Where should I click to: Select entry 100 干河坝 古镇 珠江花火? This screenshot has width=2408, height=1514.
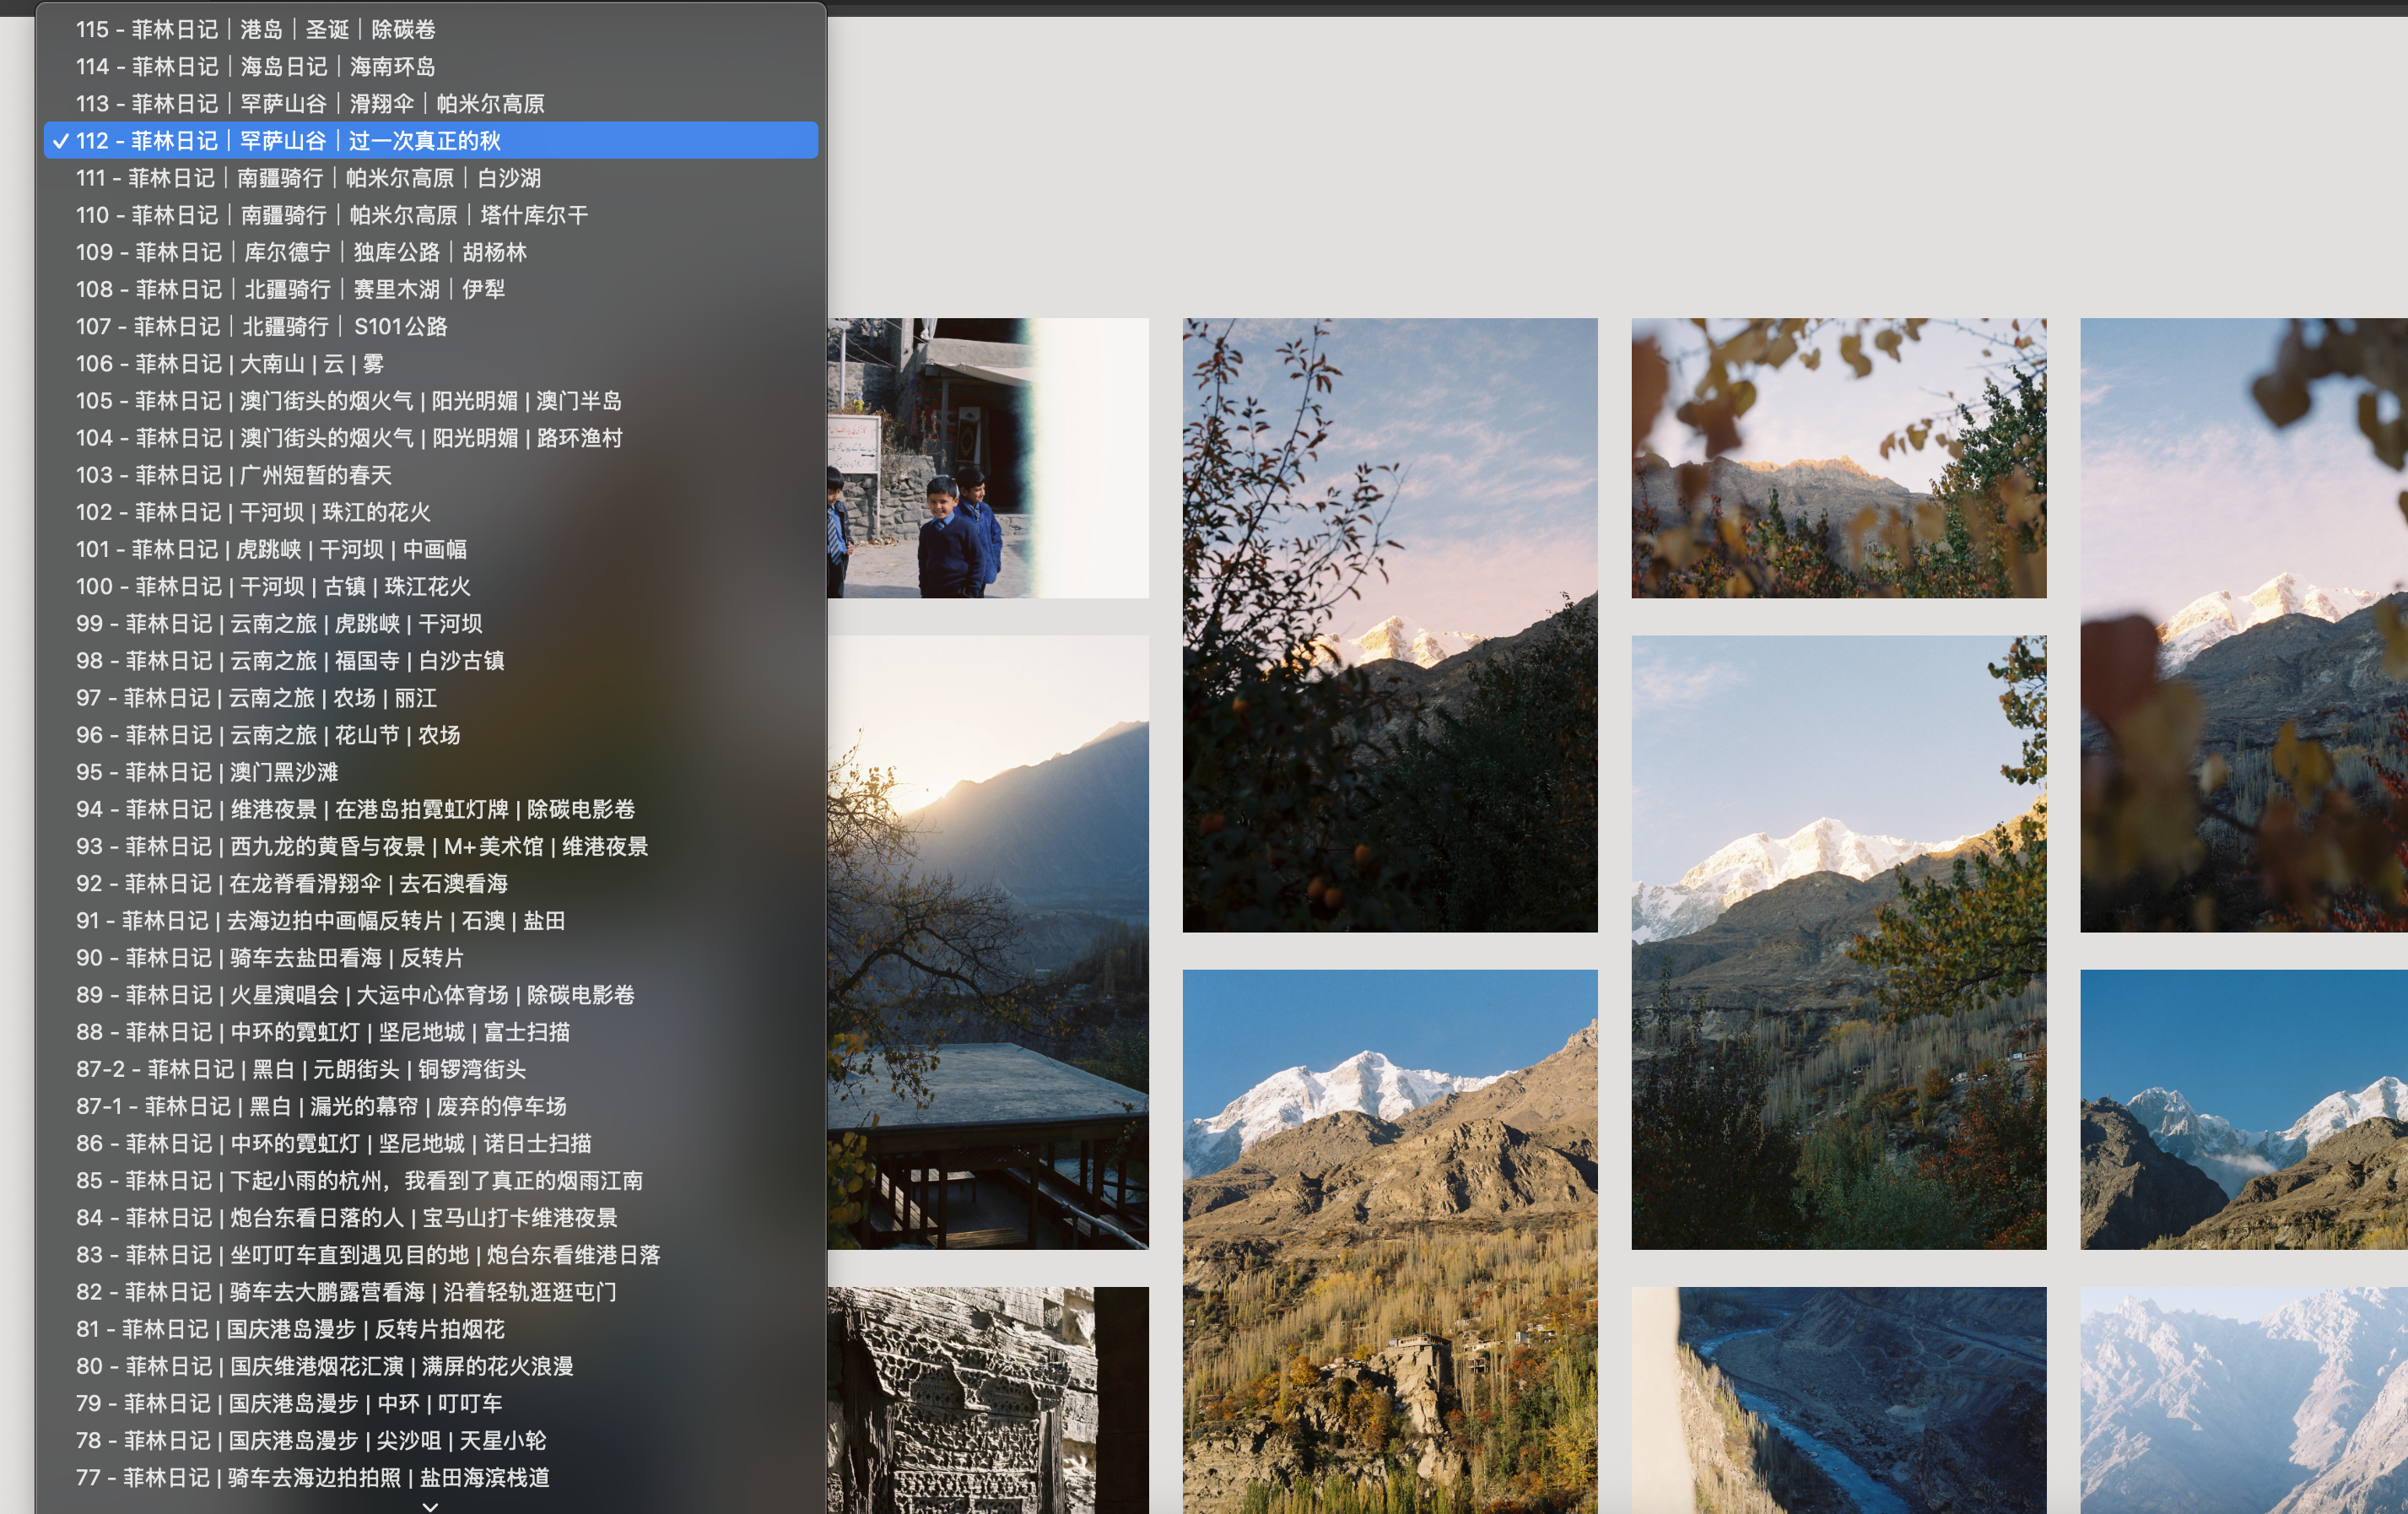(x=273, y=586)
